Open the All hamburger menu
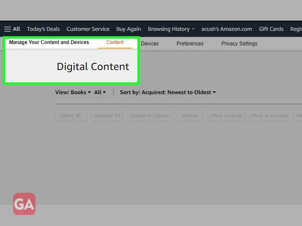Viewport: 302px width, 226px height. coord(12,29)
